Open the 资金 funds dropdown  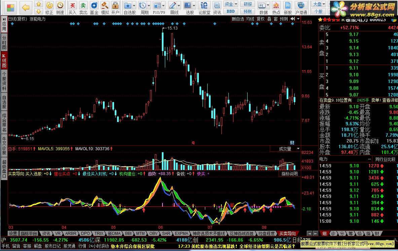(230, 4)
